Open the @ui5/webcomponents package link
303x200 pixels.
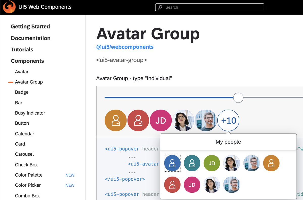click(125, 47)
